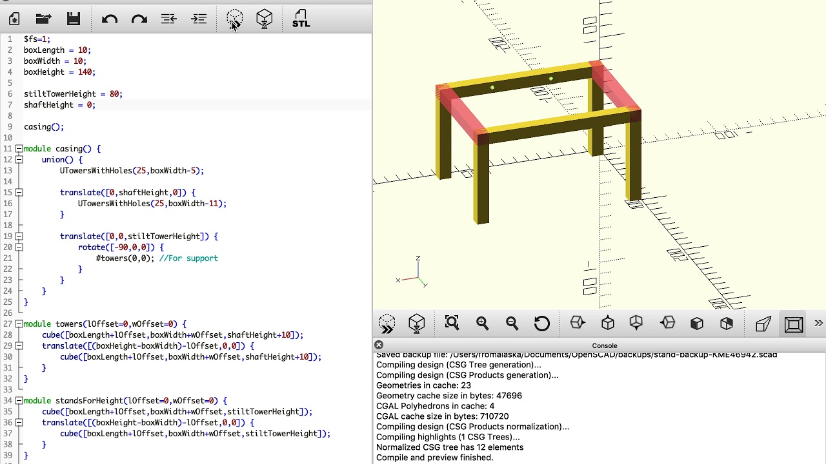Click the View All magnifier icon

(452, 323)
